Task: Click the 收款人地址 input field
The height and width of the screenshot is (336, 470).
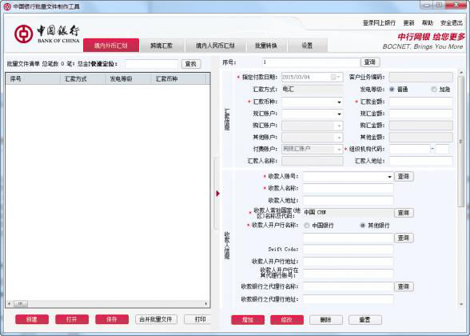Action: coord(348,201)
